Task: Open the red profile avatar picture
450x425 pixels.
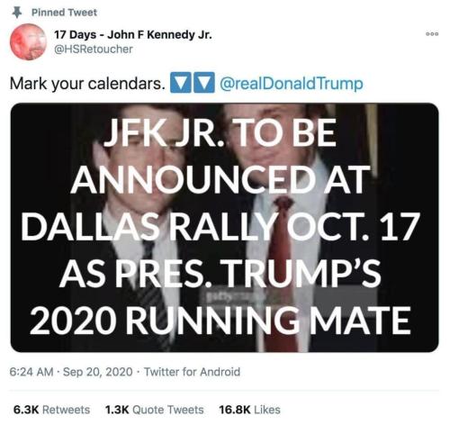Action: (29, 41)
